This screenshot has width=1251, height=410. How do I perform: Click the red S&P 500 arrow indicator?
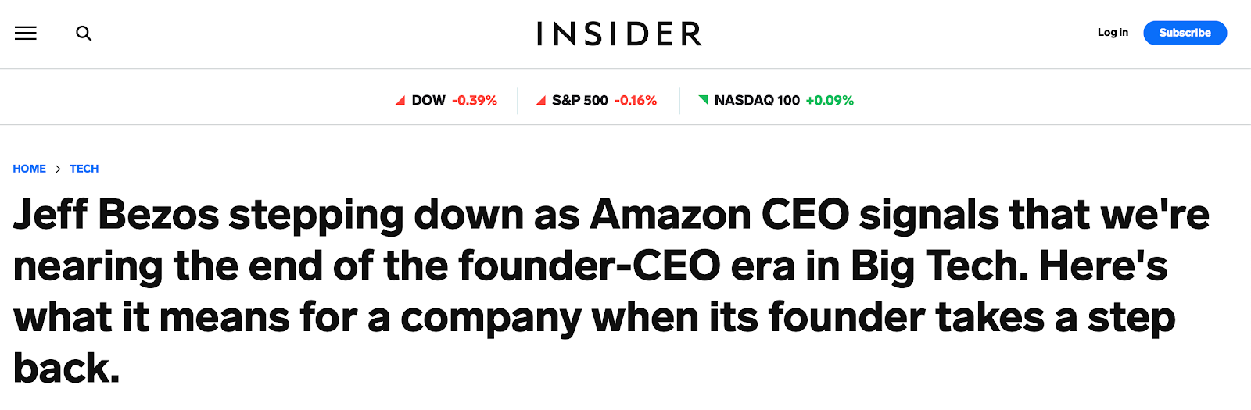541,101
